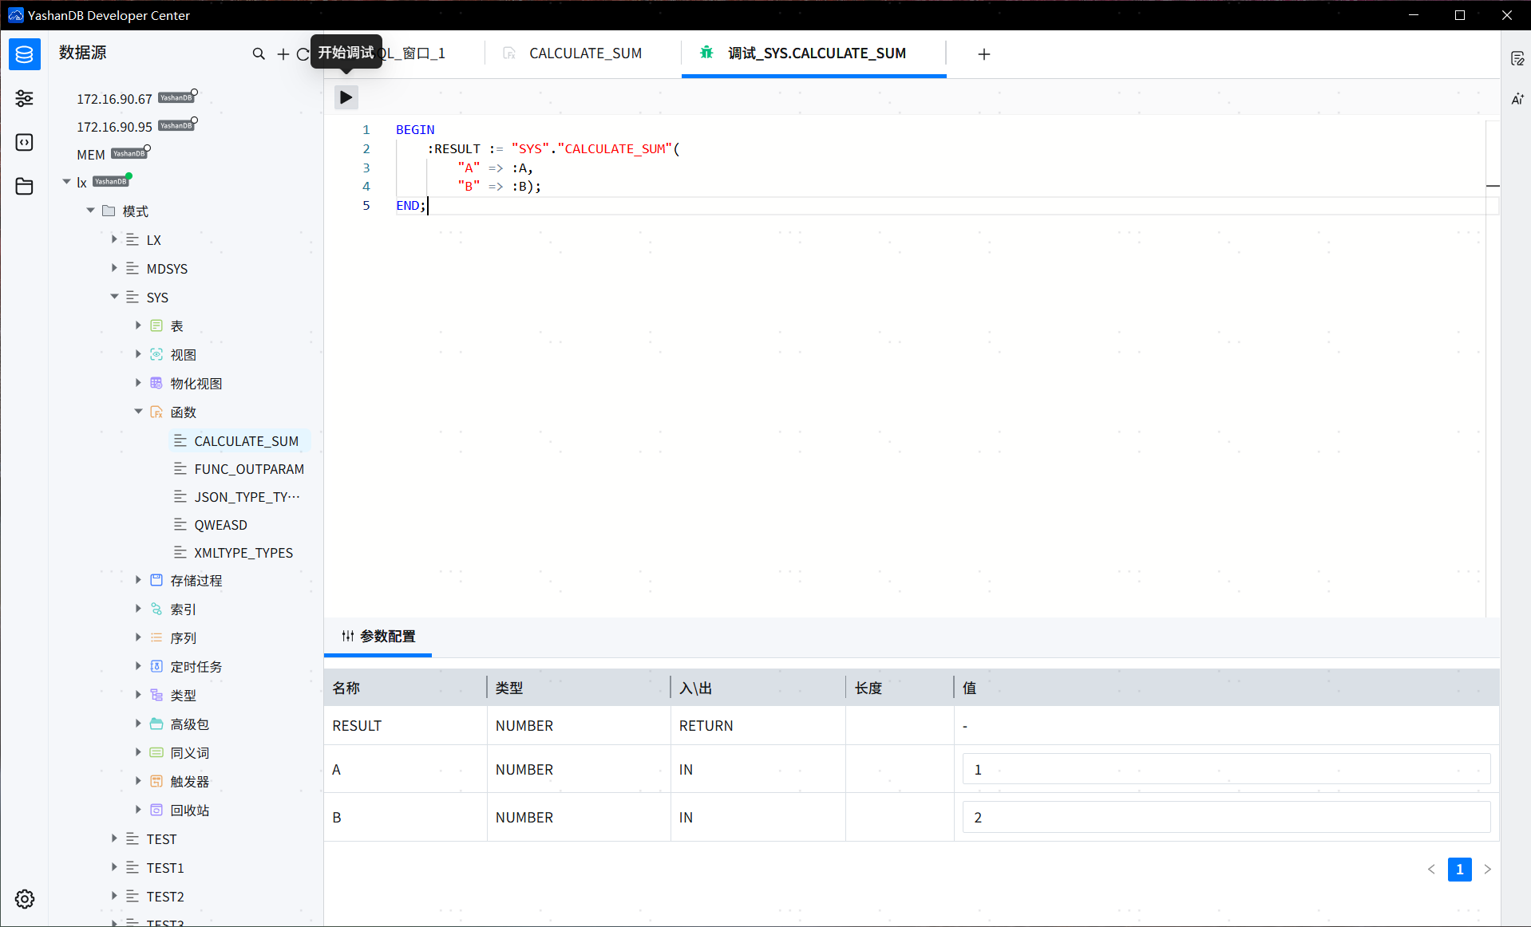The image size is (1531, 927).
Task: Click the folder icon in left sidebar
Action: 24,186
